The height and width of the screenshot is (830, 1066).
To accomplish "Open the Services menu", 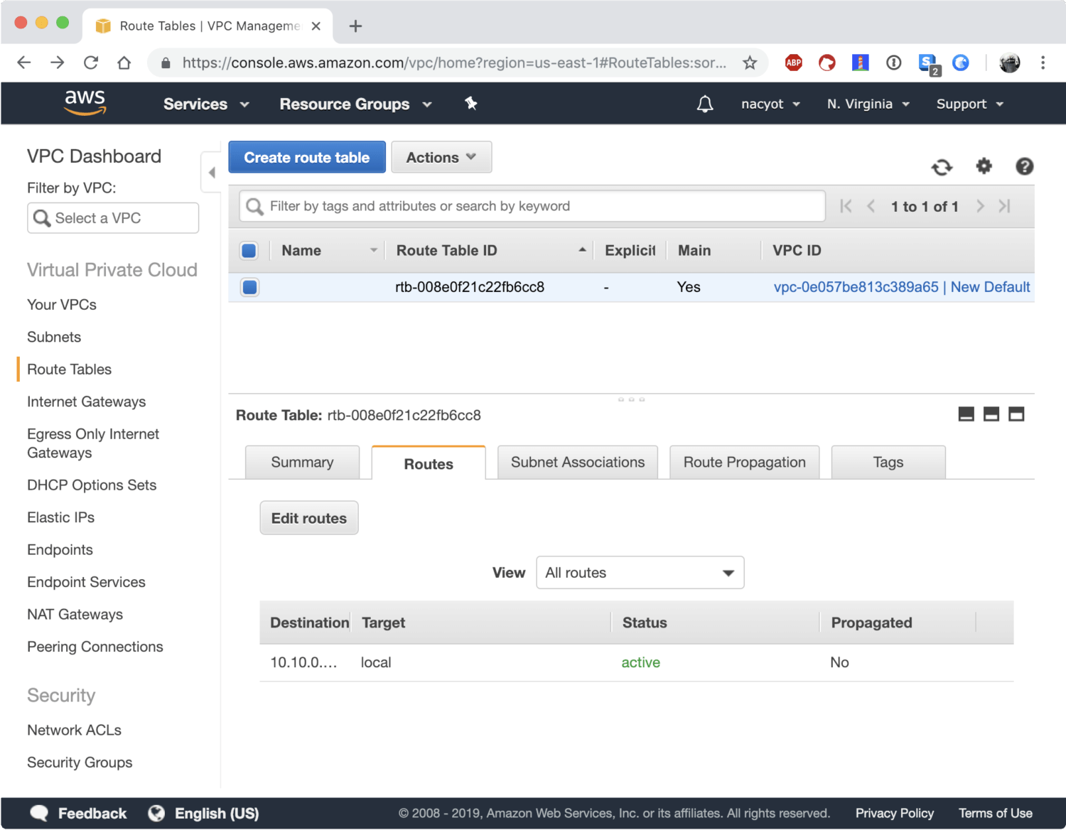I will [x=206, y=104].
